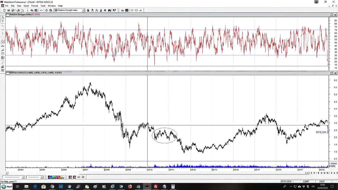Click the zoom-in icon in bottom-right chart toolbar
This screenshot has height=190, width=338.
327,173
